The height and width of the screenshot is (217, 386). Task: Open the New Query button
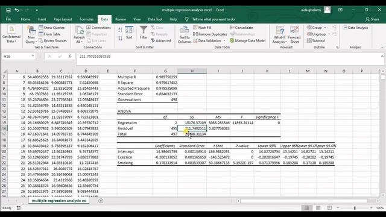[x=31, y=35]
